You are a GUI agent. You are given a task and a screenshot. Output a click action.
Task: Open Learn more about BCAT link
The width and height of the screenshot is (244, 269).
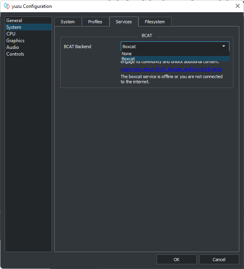(x=171, y=69)
